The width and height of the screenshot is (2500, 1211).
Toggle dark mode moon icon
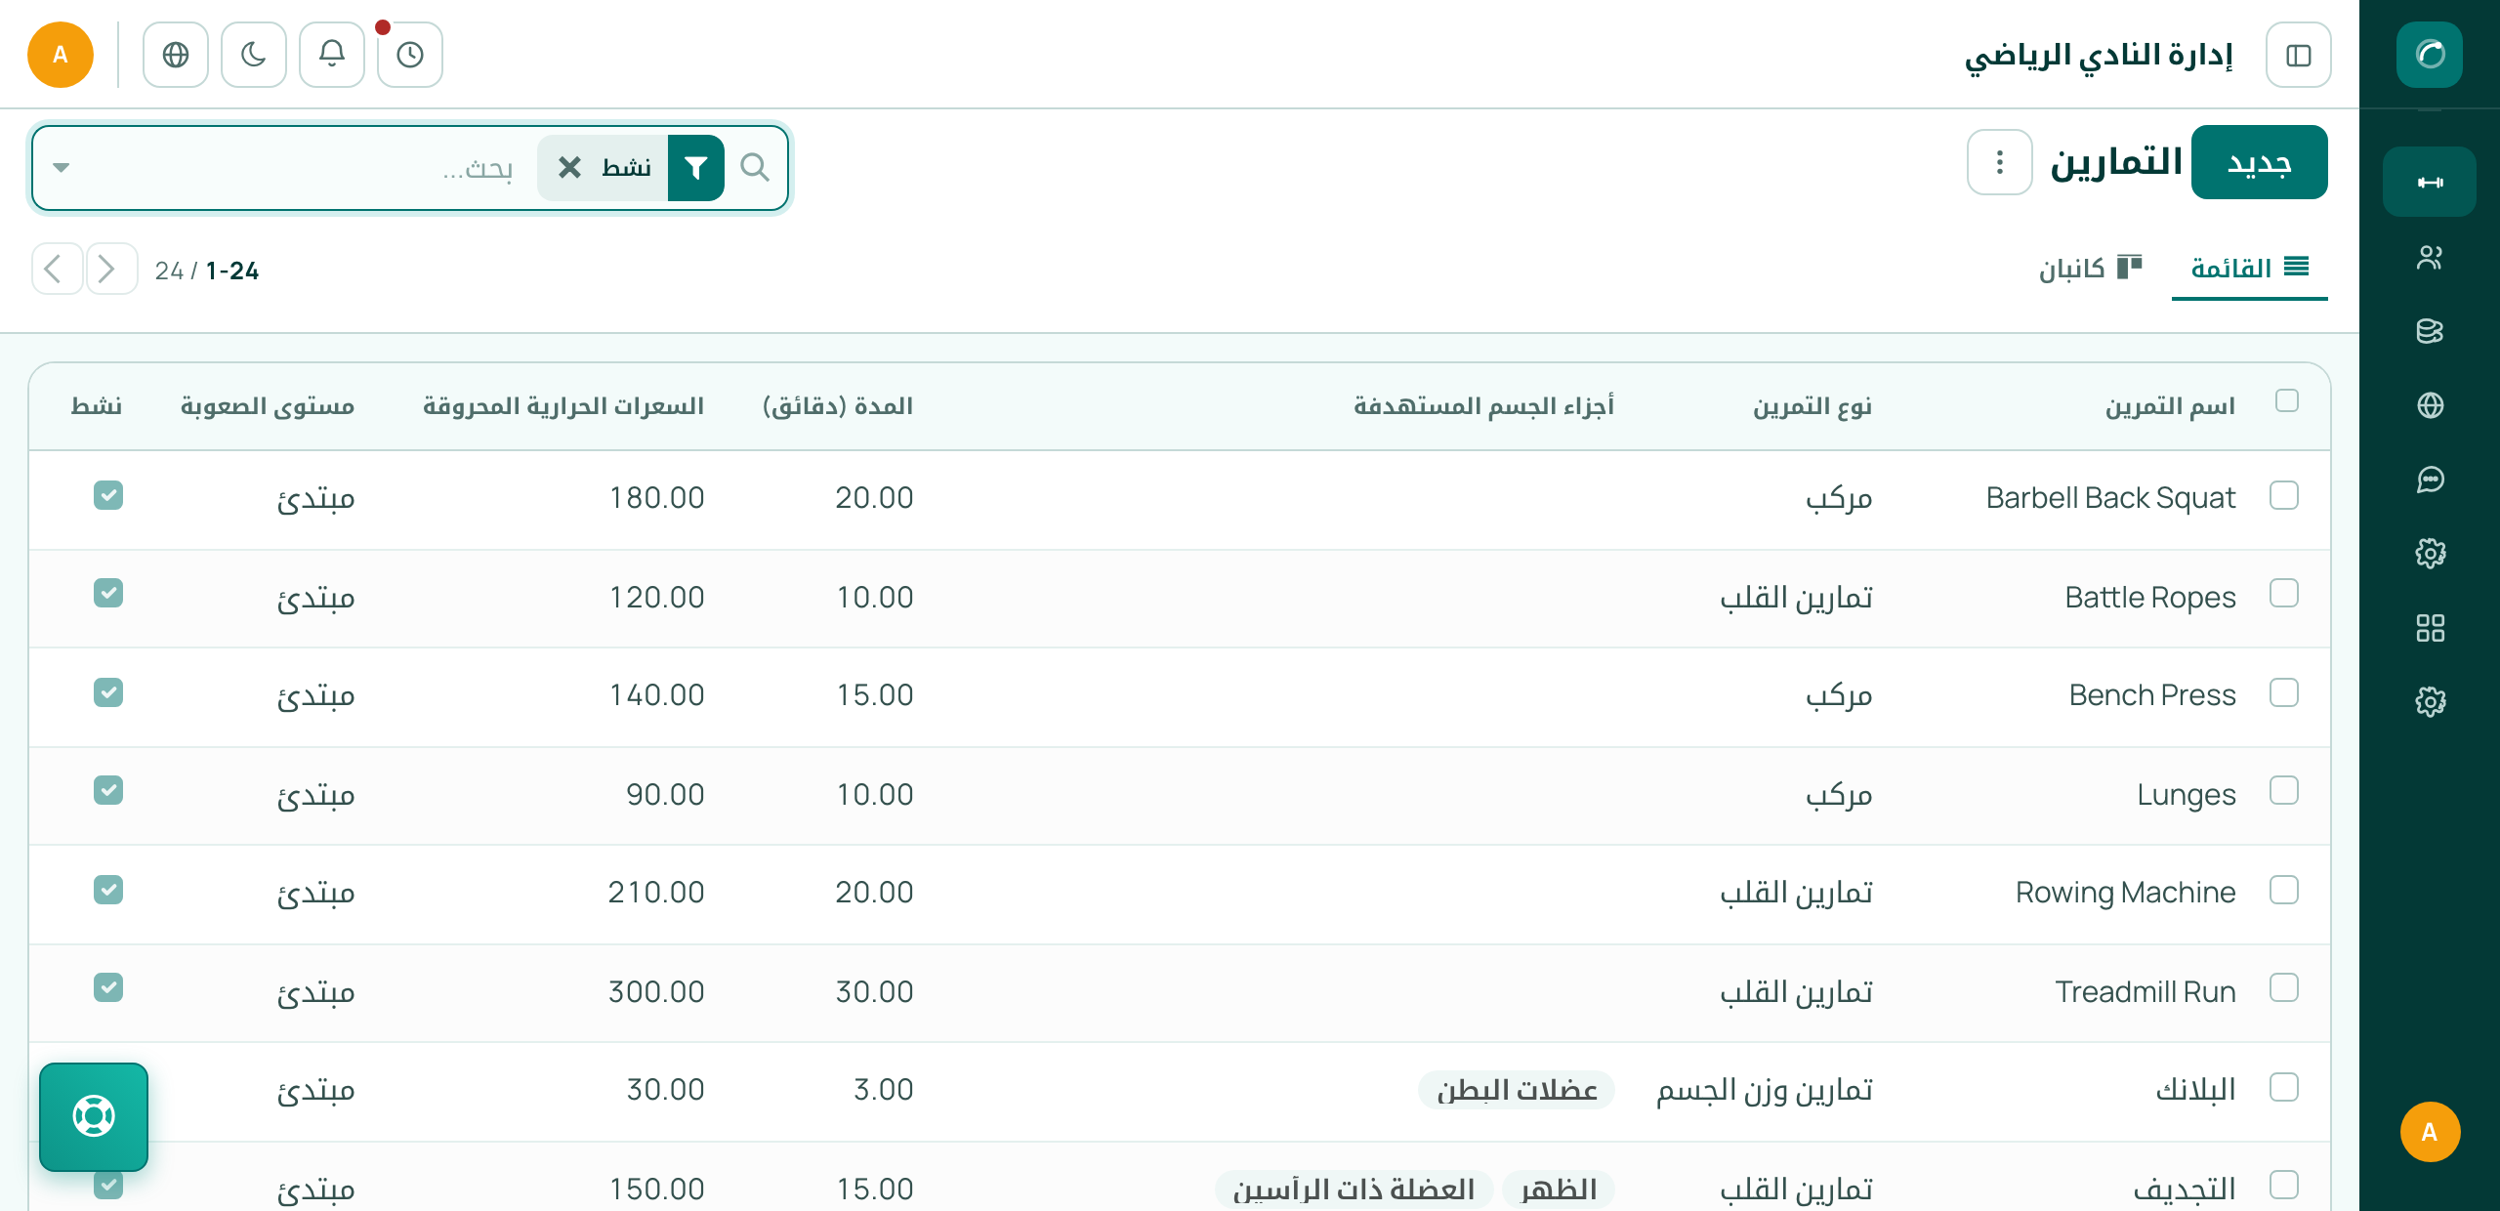[x=254, y=55]
